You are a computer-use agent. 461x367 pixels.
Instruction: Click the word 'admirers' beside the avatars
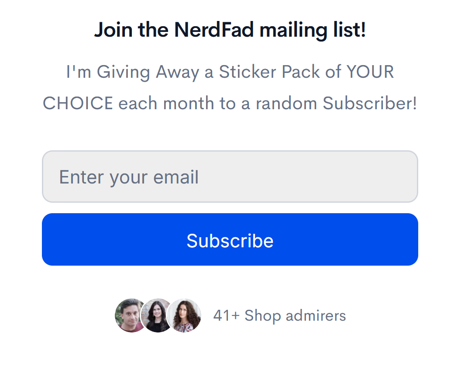pos(316,315)
